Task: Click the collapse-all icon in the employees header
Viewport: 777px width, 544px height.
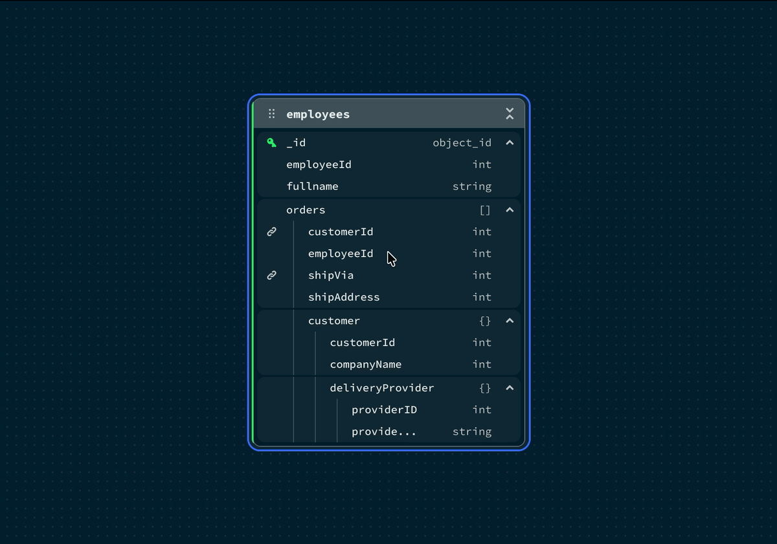Action: tap(510, 113)
